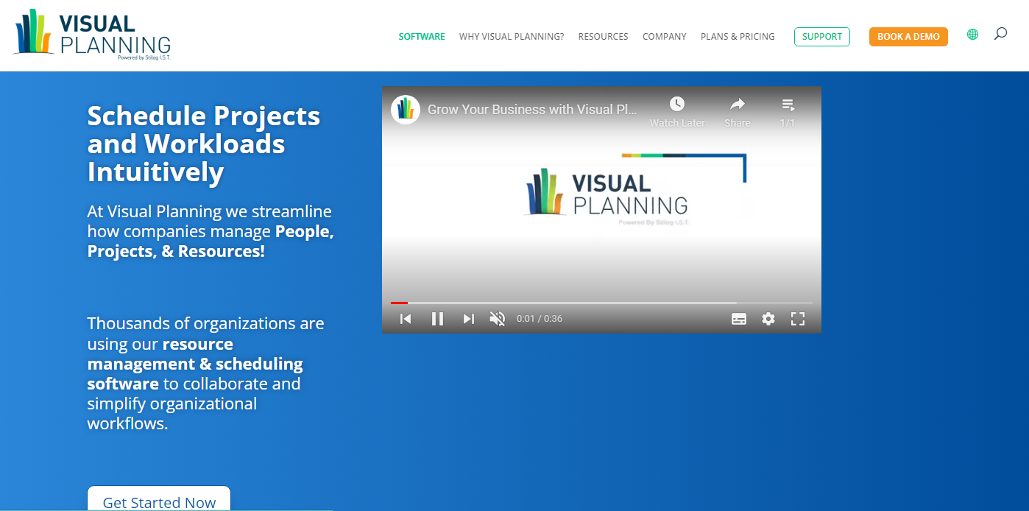Enter full screen video mode
Screen dimensions: 1029x511
pyautogui.click(x=798, y=319)
